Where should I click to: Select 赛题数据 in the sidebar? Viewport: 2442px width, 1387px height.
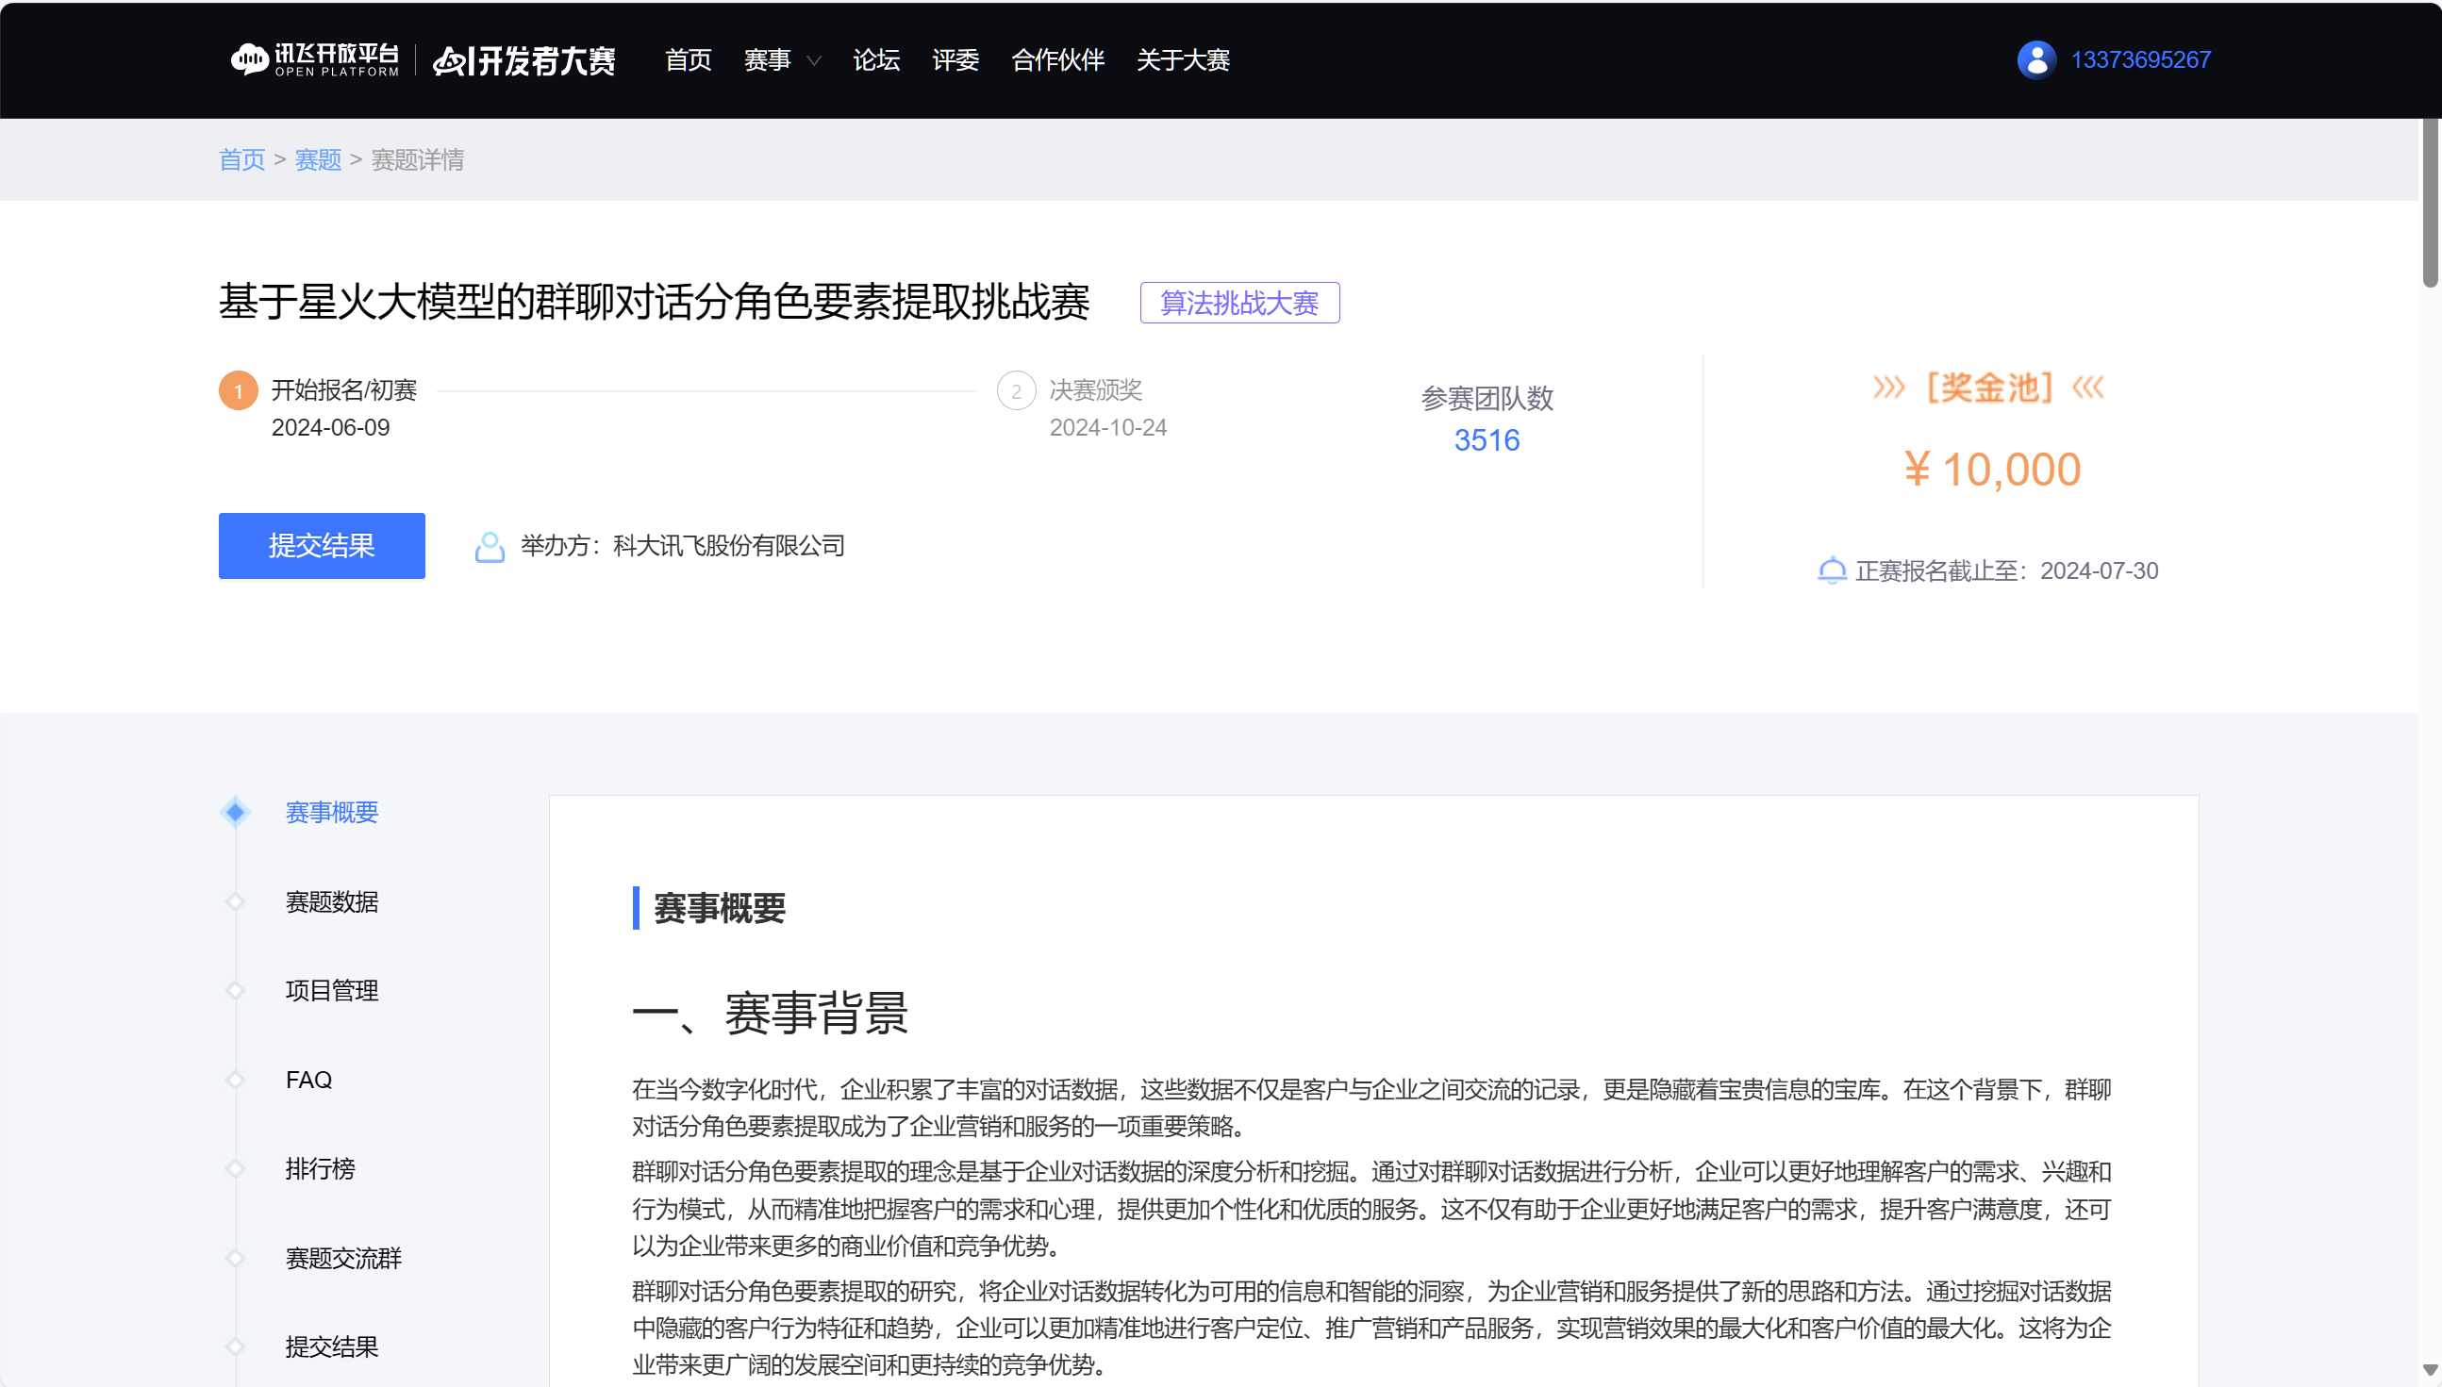(332, 901)
